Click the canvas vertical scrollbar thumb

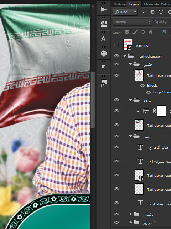point(93,99)
